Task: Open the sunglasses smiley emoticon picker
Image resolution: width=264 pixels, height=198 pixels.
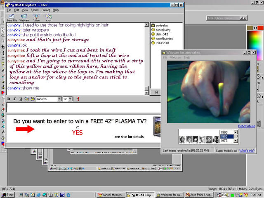Action: click(33, 99)
